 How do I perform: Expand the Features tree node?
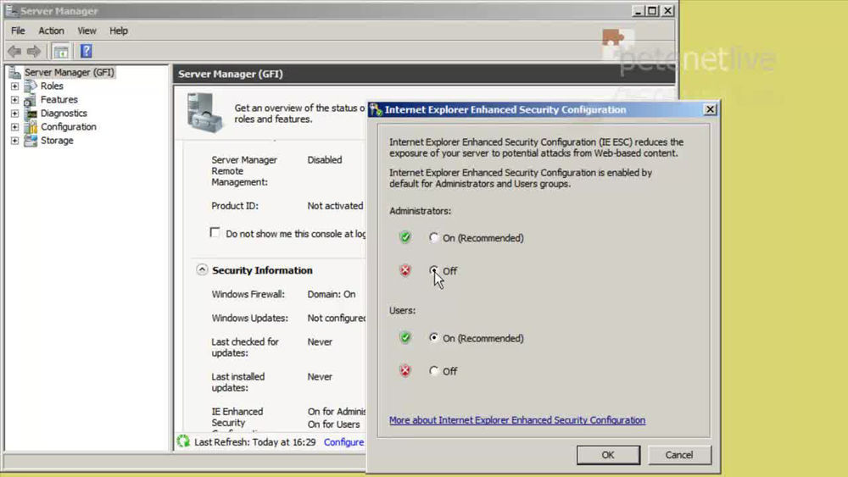14,99
